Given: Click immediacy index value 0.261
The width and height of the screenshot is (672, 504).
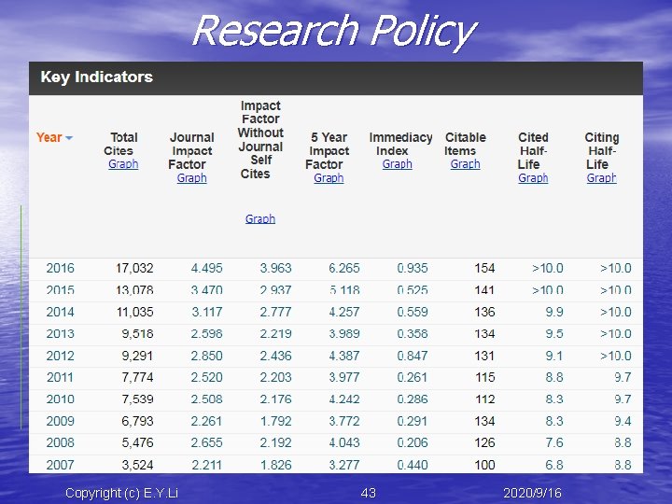Looking at the screenshot, I should tap(413, 378).
